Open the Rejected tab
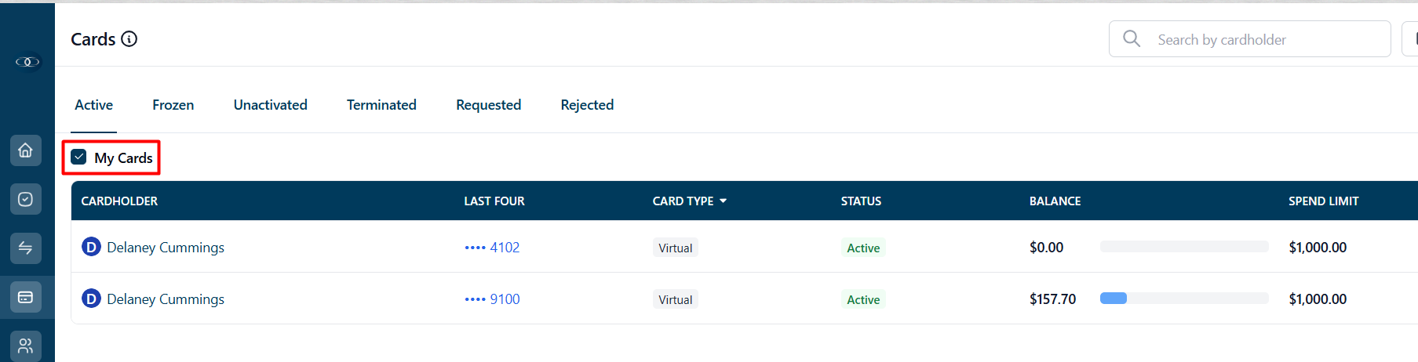 [587, 105]
